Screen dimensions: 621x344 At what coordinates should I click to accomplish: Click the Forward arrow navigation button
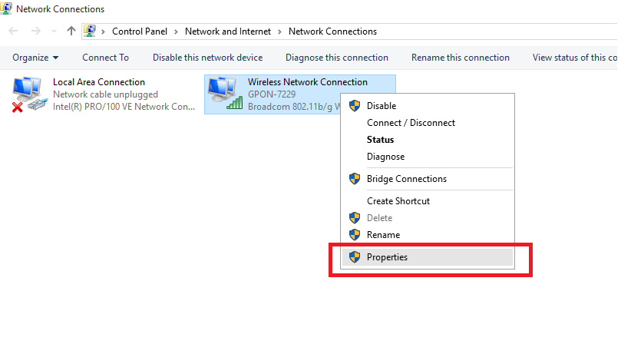point(35,31)
